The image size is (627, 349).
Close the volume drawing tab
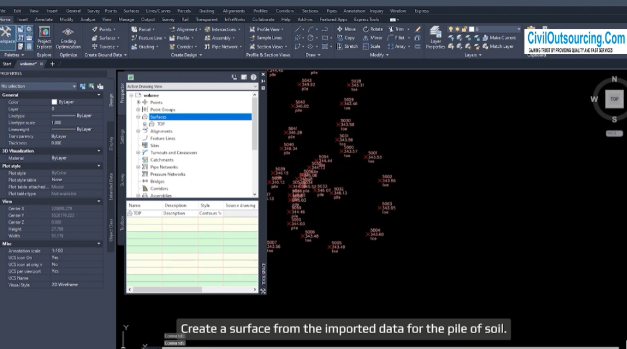(41, 64)
